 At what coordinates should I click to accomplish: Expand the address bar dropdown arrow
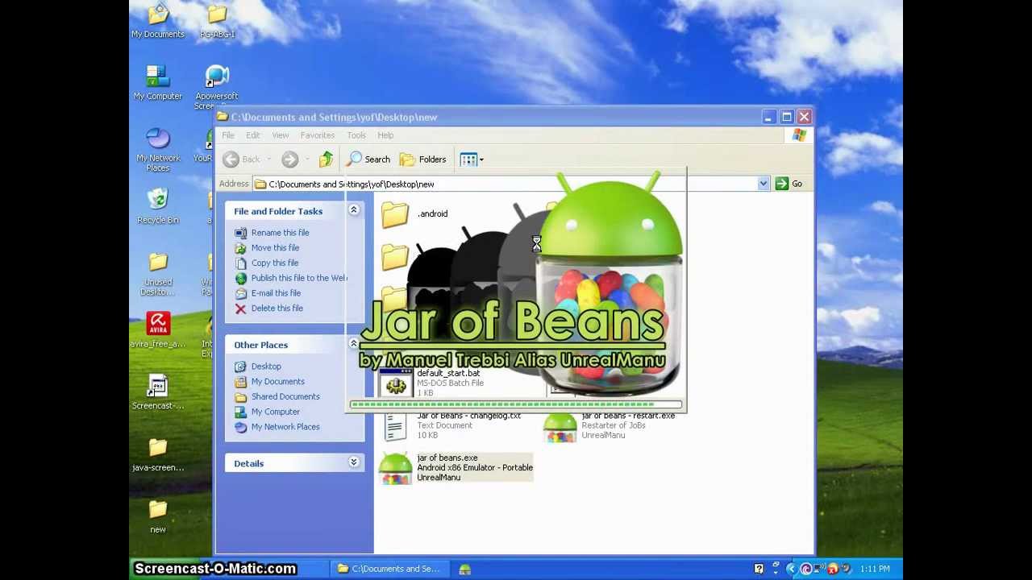[763, 184]
